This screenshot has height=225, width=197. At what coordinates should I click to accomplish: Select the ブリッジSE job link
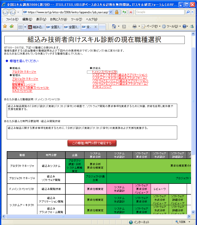[18, 82]
